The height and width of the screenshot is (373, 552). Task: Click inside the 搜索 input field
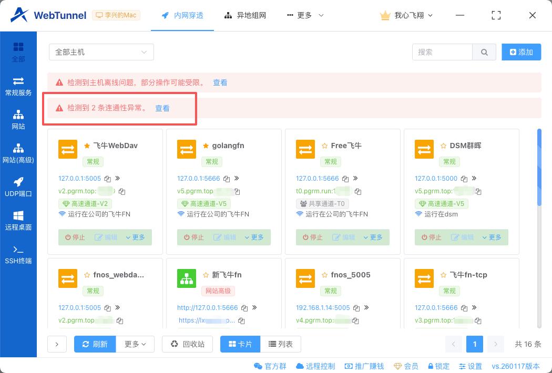coord(442,52)
